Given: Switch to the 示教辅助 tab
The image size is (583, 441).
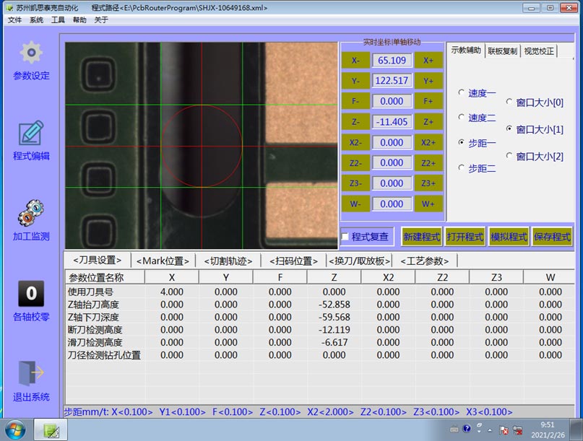Looking at the screenshot, I should [466, 50].
